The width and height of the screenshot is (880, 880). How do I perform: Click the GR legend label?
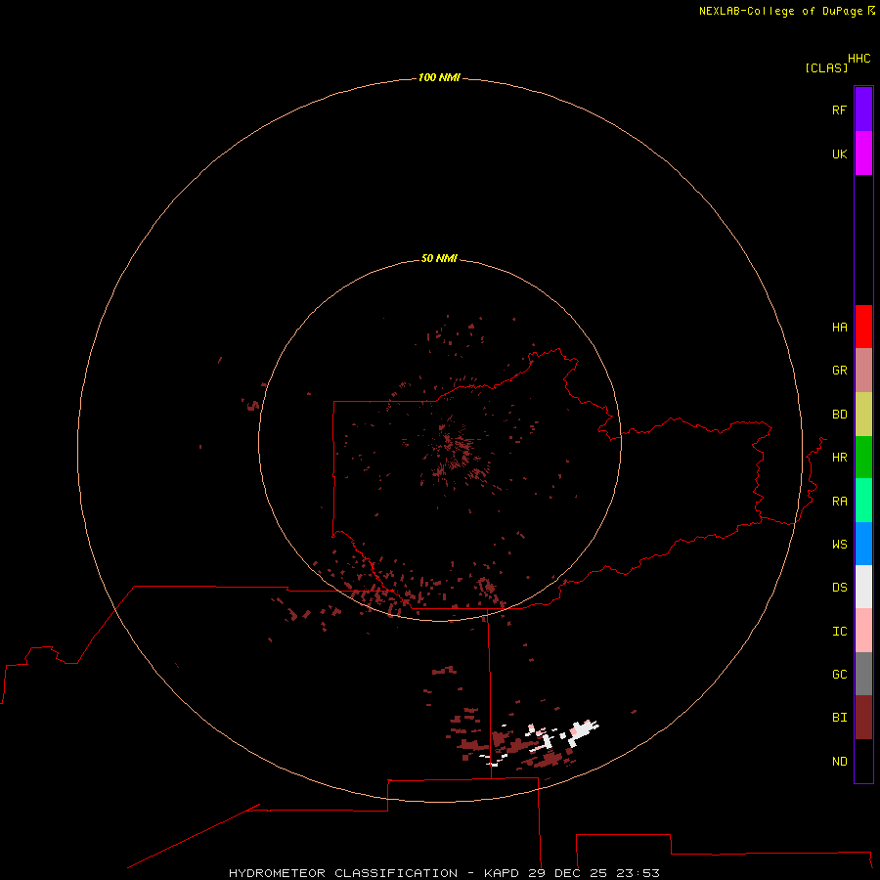[840, 371]
